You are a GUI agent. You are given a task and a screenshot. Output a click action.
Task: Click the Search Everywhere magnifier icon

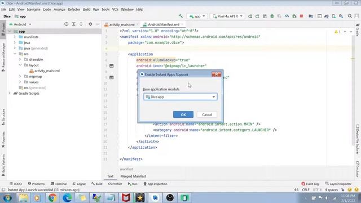350,16
